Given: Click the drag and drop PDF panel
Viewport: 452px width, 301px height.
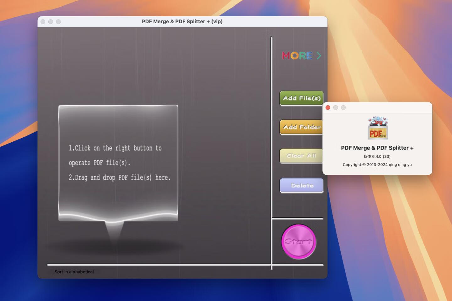Looking at the screenshot, I should [118, 163].
